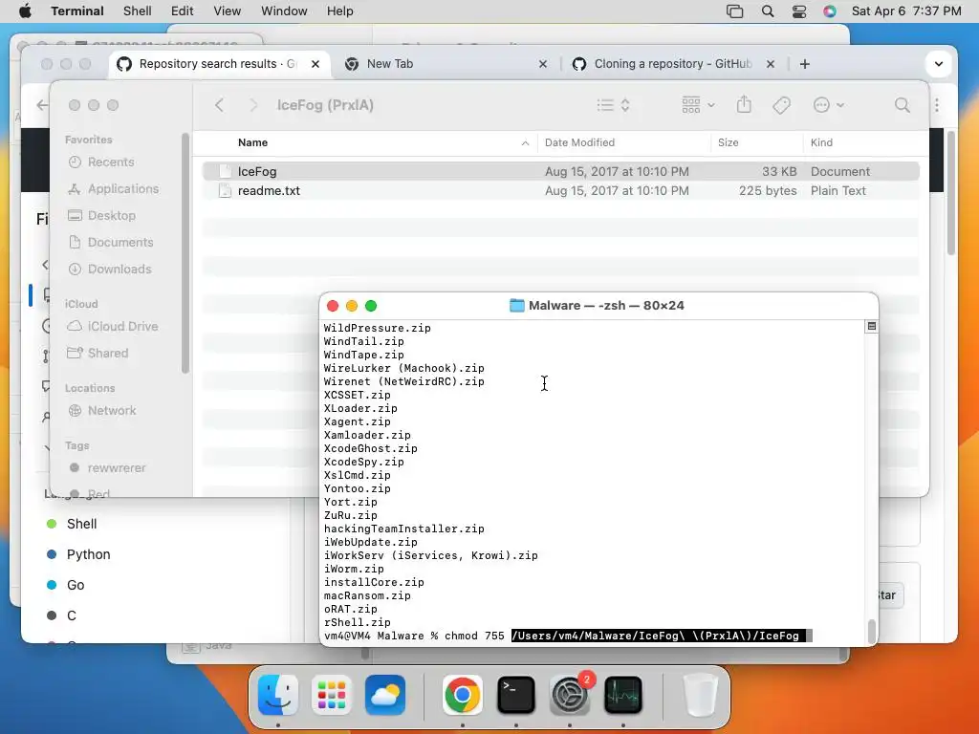Select the readme.txt file
Viewport: 979px width, 734px height.
560,190
